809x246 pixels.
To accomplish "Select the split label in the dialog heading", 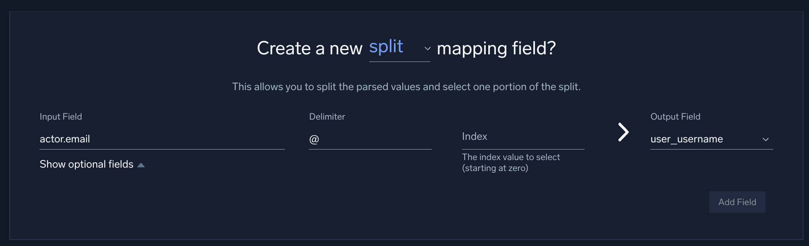I will coord(386,47).
